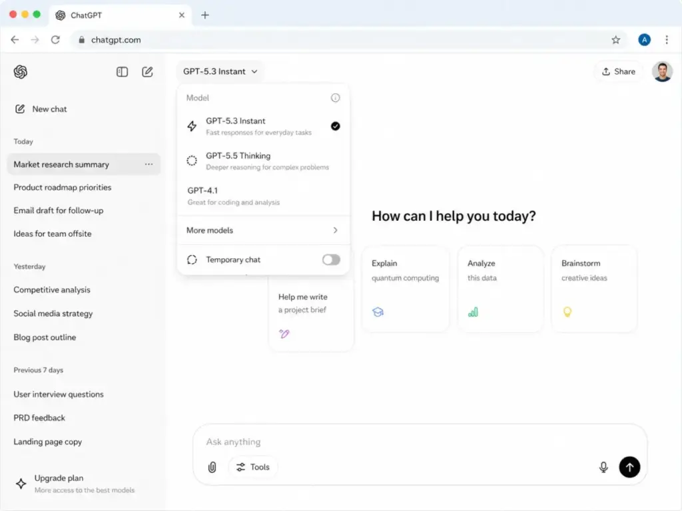Choose the GPT-4.1 model

pyautogui.click(x=263, y=196)
